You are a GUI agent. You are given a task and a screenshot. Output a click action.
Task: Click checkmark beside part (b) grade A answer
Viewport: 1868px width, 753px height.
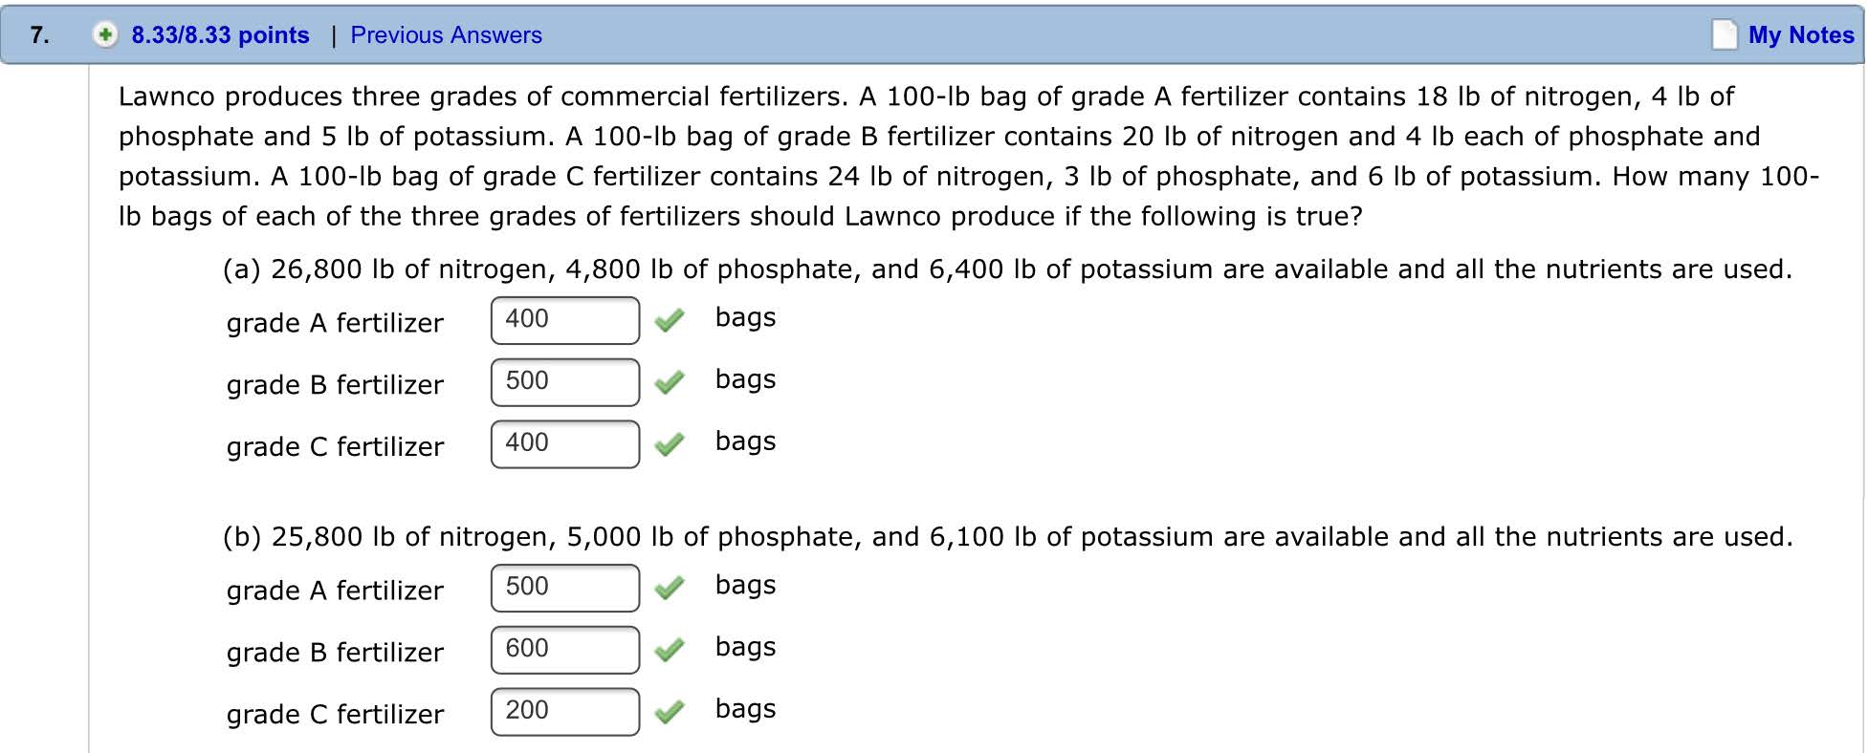click(670, 588)
